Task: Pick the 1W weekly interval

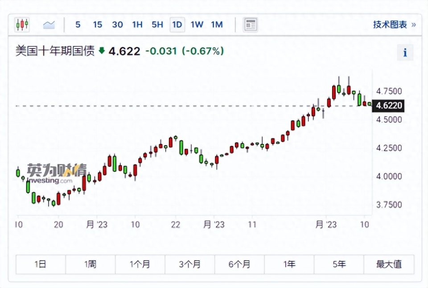Action: [x=197, y=25]
